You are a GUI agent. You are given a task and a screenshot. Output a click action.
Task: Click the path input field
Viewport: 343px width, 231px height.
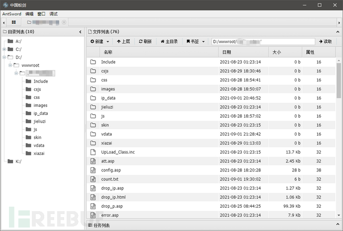[263, 42]
